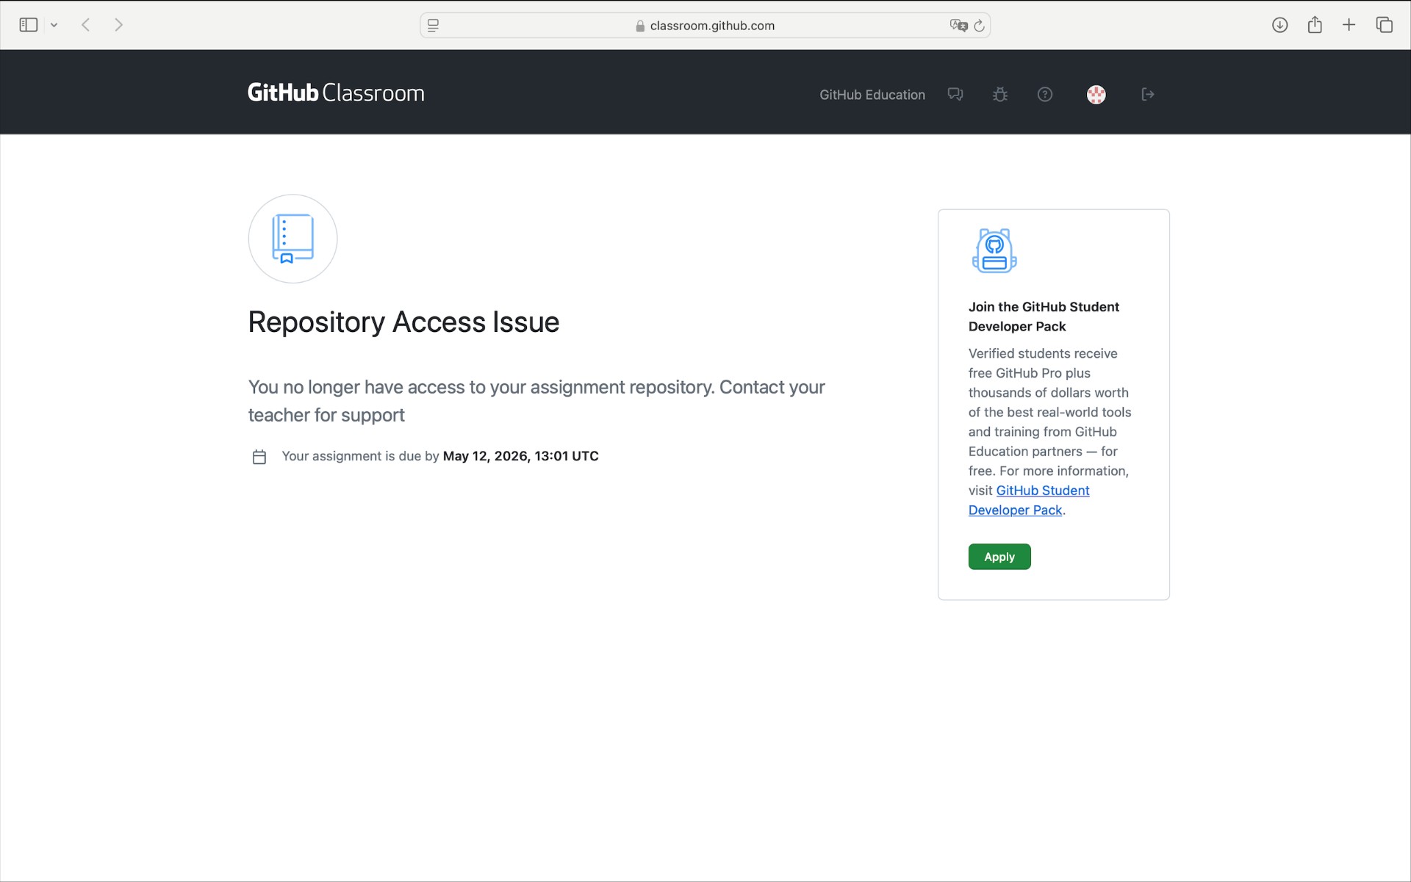Open the help question mark icon

(1044, 94)
